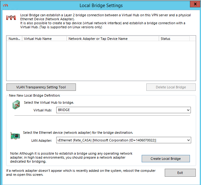The height and width of the screenshot is (185, 201).
Task: Click the Virtual Hub label text
Action: click(x=43, y=110)
